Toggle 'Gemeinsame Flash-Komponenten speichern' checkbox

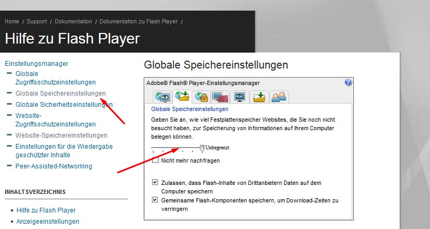pyautogui.click(x=155, y=200)
